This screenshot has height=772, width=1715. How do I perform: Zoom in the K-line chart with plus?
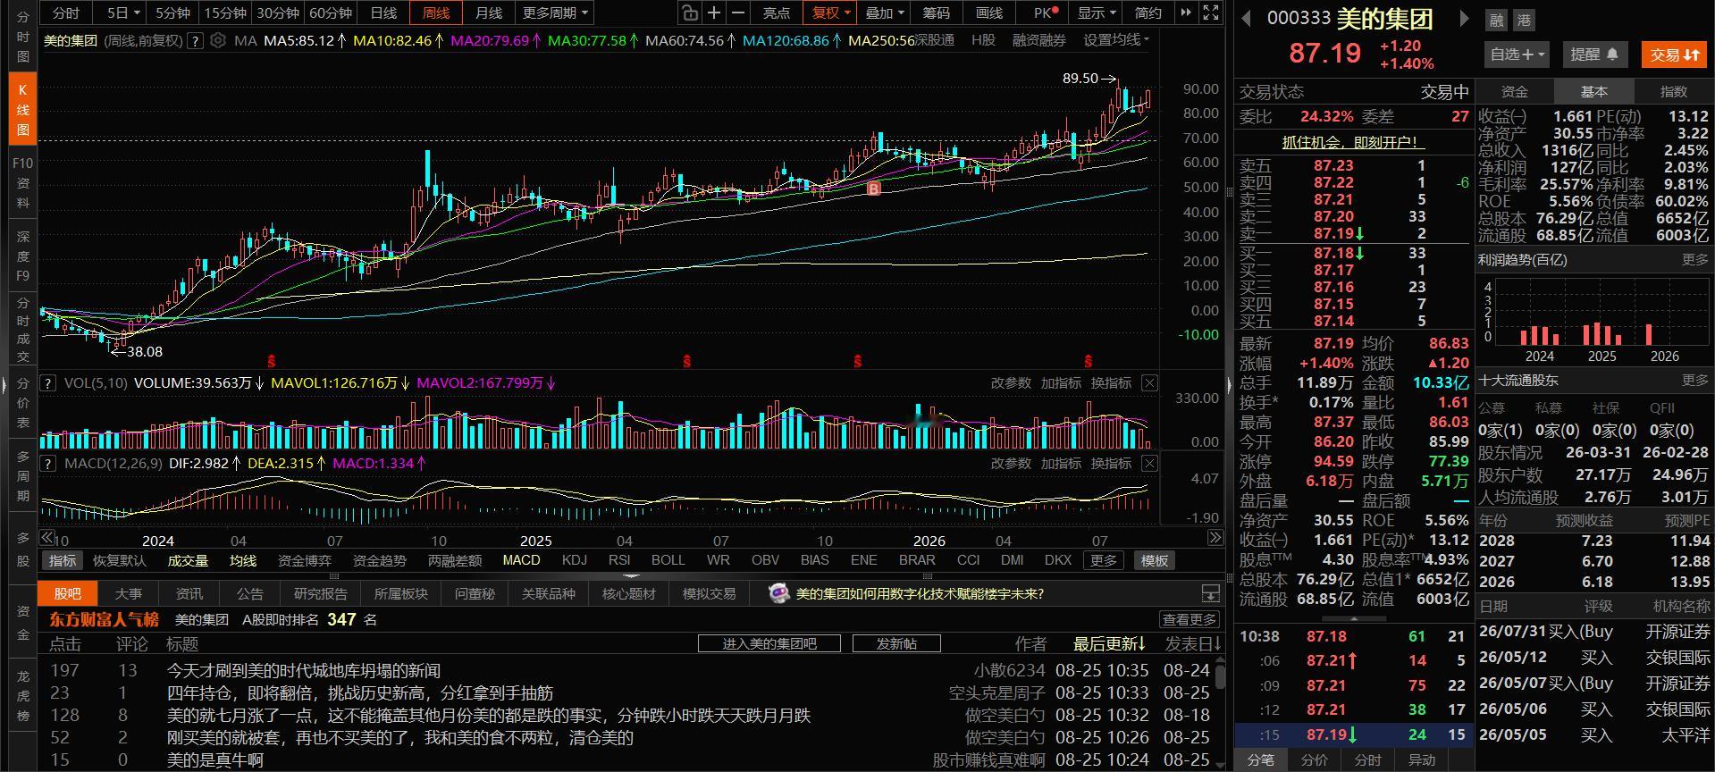click(714, 13)
